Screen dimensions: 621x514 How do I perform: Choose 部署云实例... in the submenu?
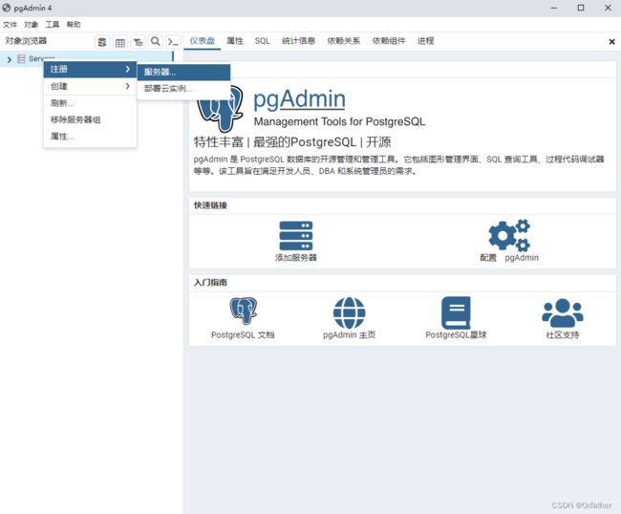tap(183, 88)
